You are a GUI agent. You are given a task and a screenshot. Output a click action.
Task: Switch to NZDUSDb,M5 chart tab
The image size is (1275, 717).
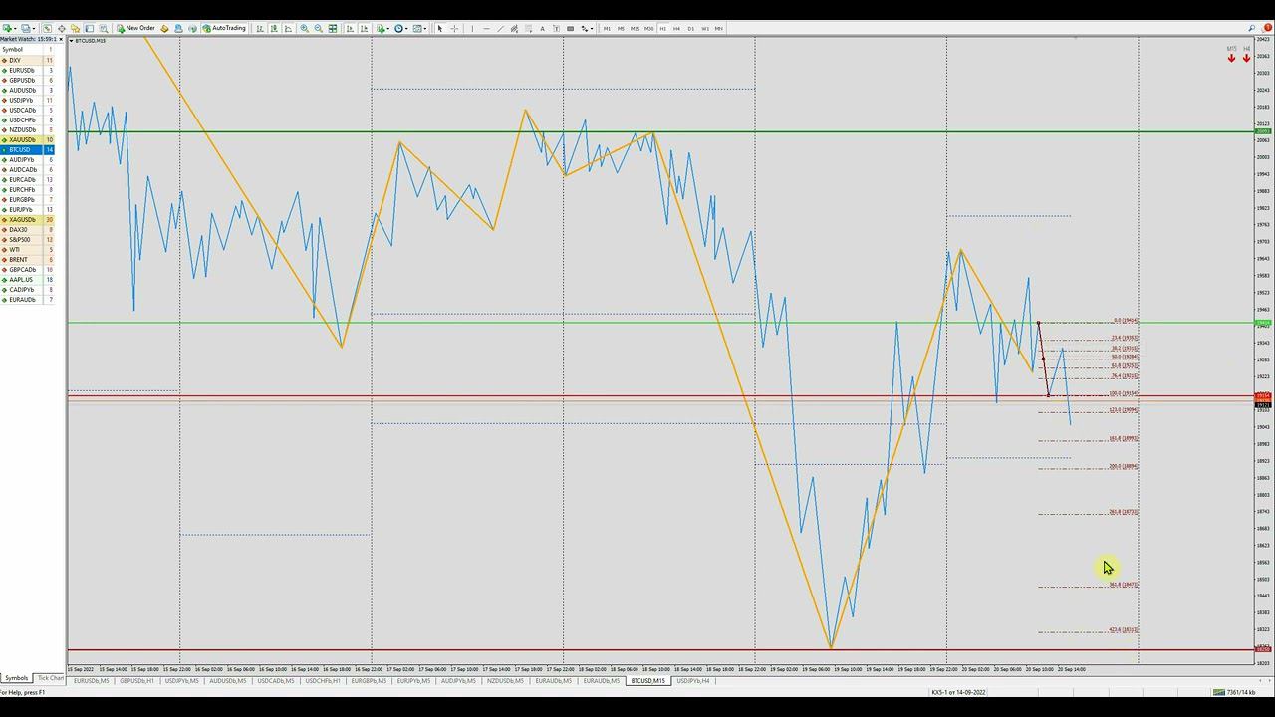pyautogui.click(x=505, y=681)
